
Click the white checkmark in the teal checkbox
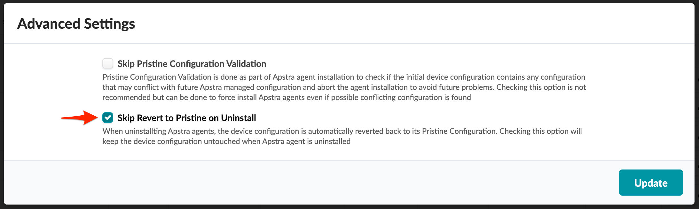pyautogui.click(x=108, y=118)
